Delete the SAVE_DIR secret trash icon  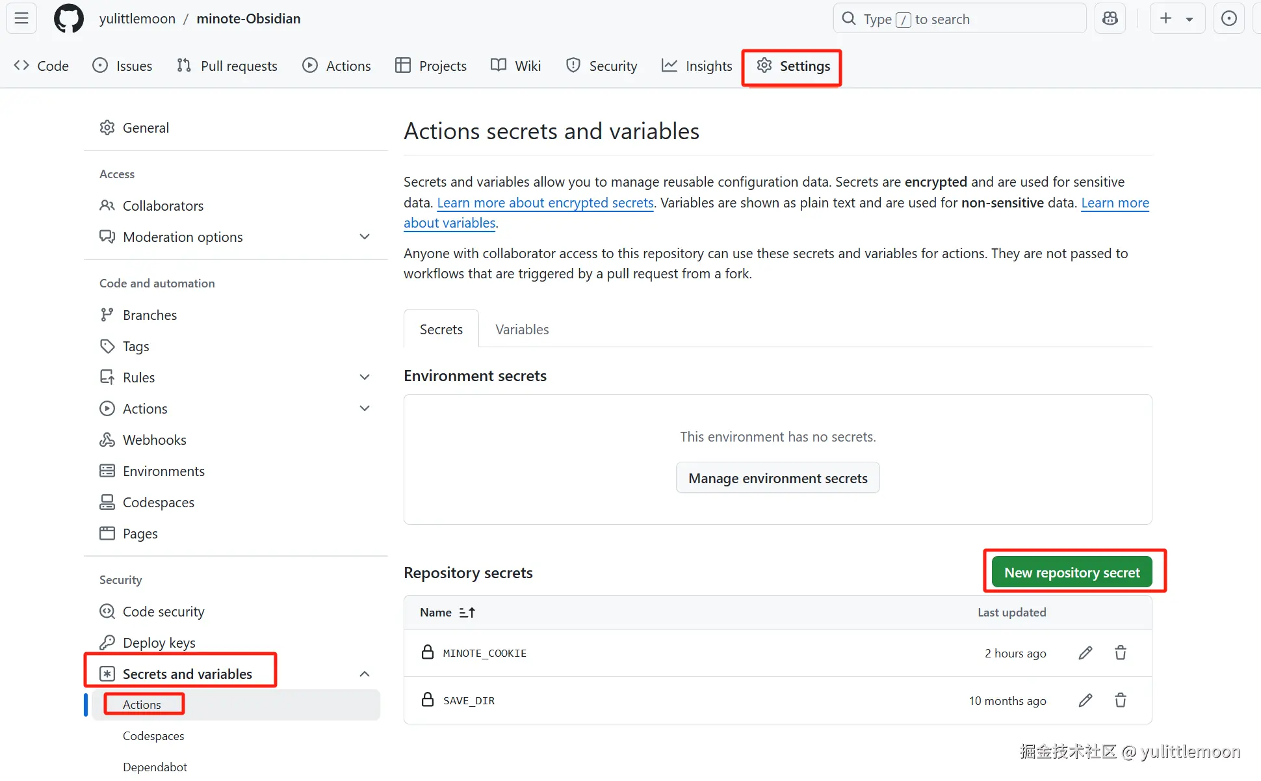(1121, 700)
